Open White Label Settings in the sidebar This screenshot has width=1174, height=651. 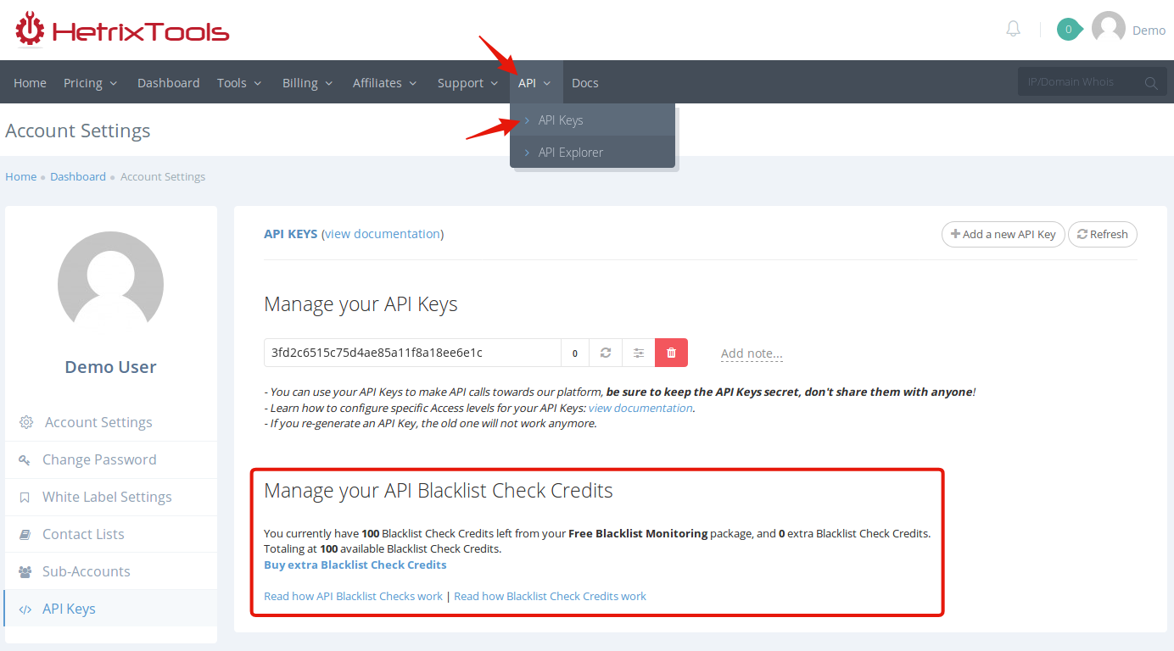110,497
